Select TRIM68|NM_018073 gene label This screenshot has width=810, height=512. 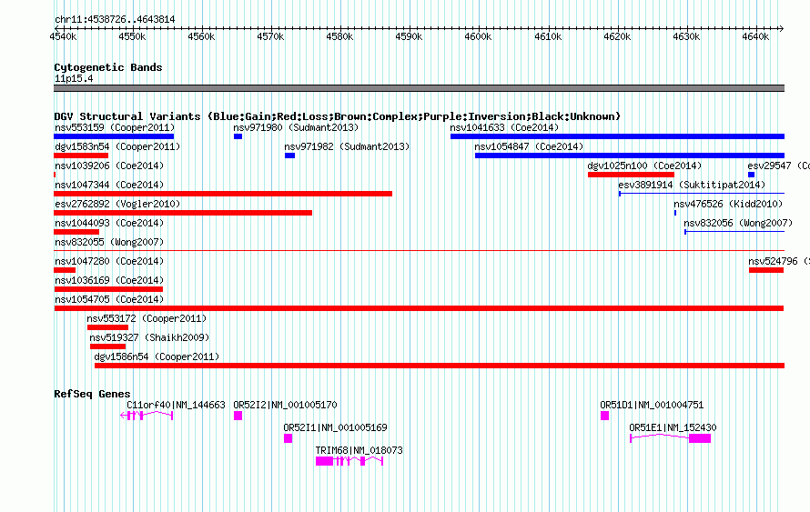359,450
